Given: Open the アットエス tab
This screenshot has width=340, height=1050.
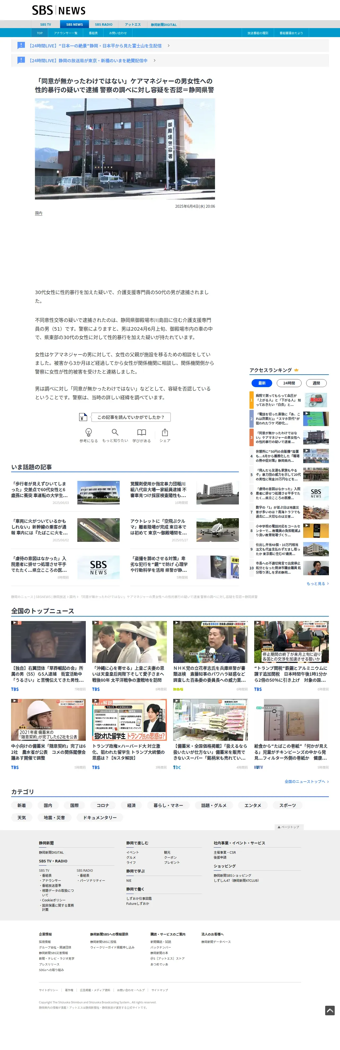Looking at the screenshot, I should tap(133, 24).
